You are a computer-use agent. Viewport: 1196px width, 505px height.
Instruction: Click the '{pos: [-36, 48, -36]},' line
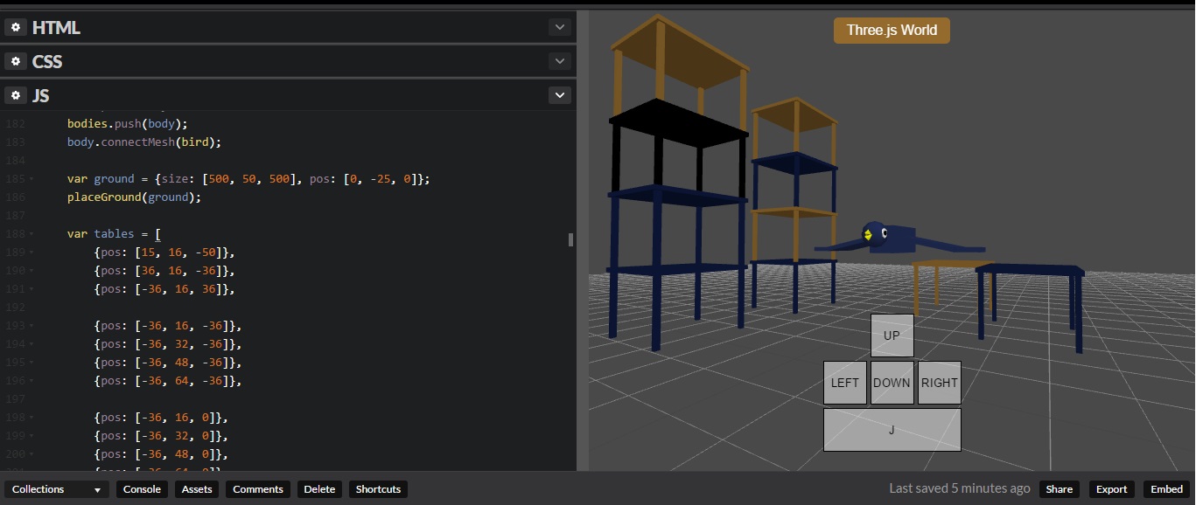(168, 363)
